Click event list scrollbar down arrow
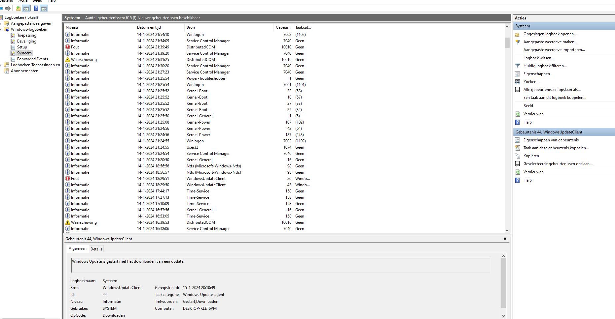The image size is (615, 319). 507,230
